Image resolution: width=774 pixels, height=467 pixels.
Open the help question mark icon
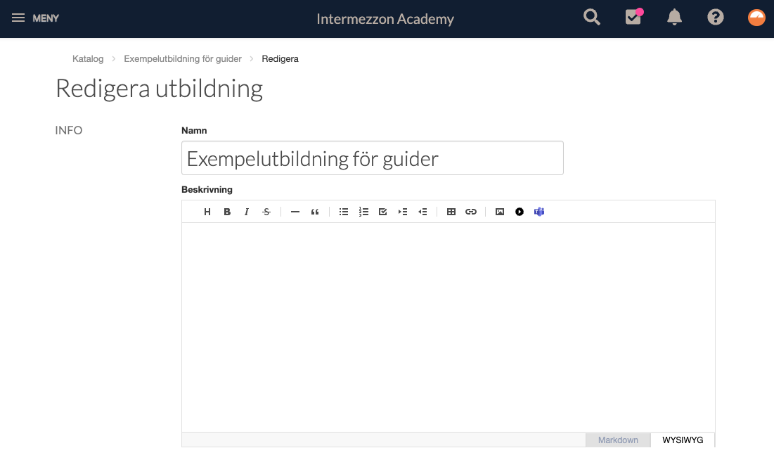coord(715,18)
